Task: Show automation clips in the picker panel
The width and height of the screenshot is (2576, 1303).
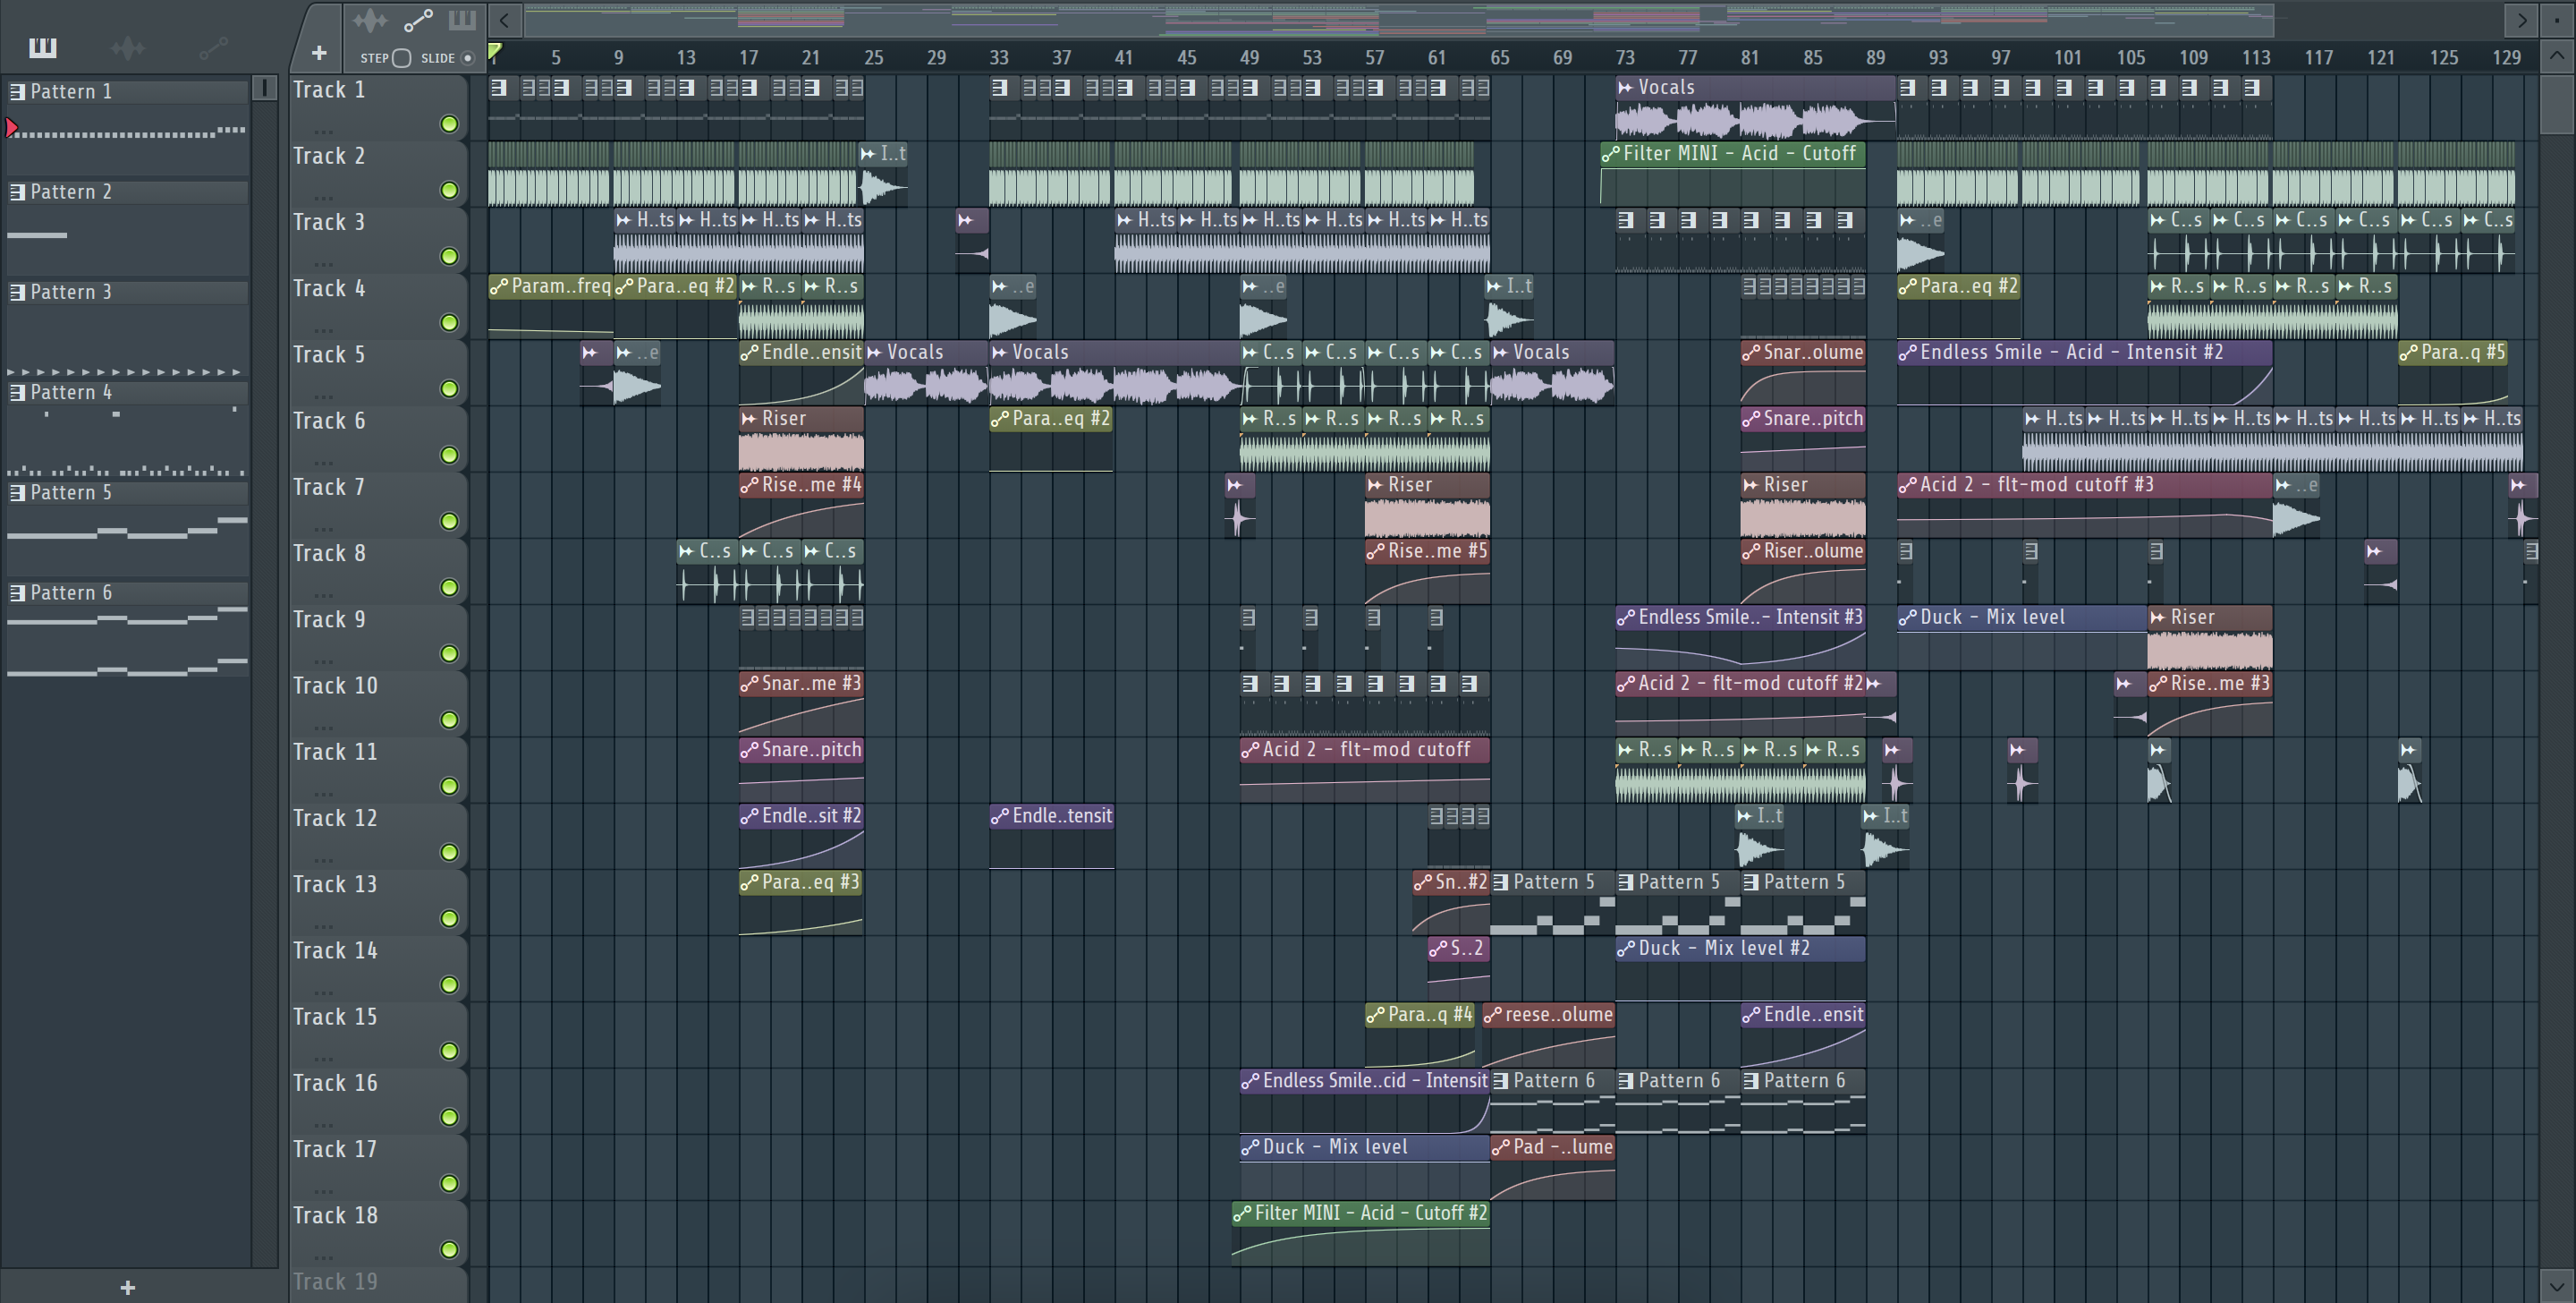Action: [x=213, y=47]
